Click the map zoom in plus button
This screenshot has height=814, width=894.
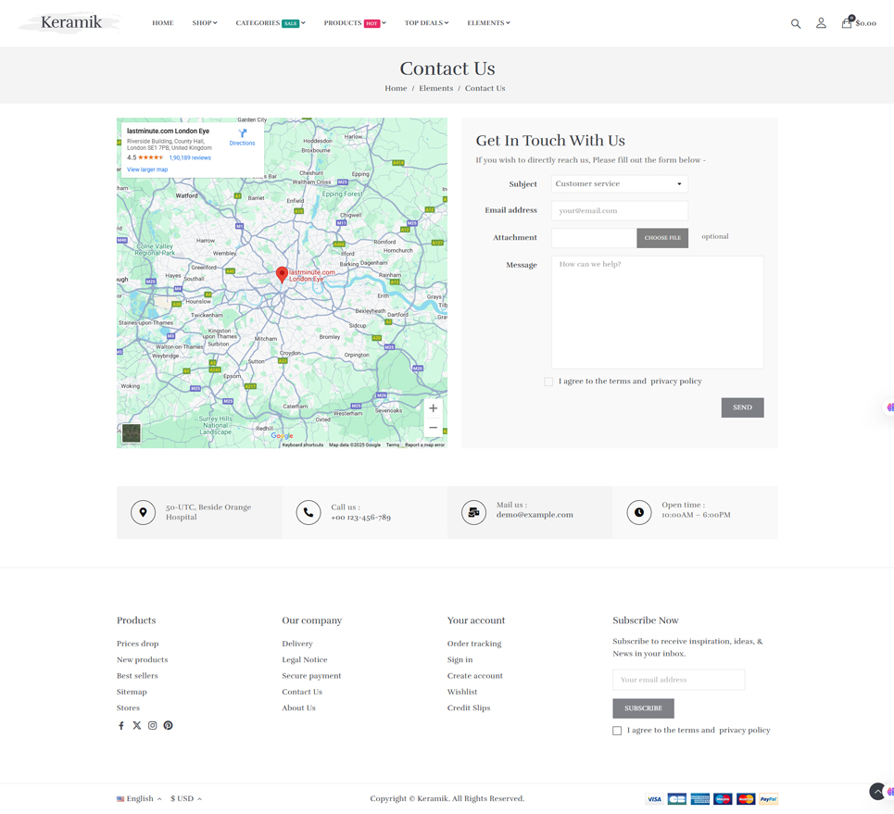pos(433,408)
